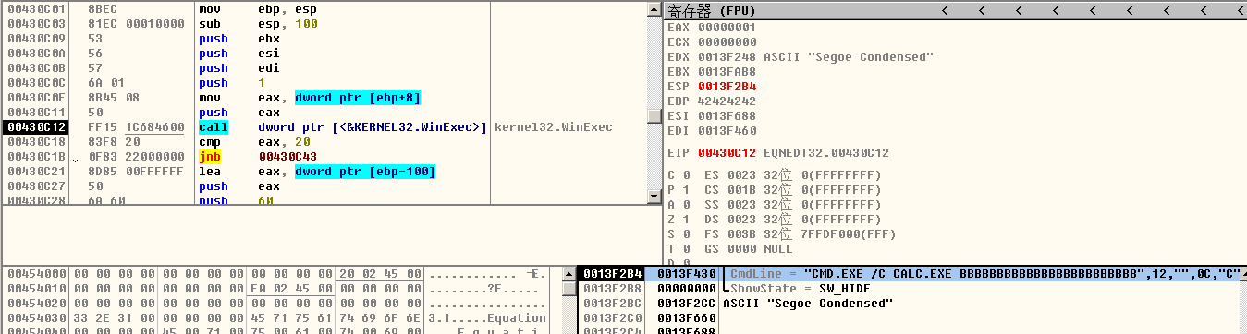Viewport: 1247px width, 334px height.
Task: Select the EIP register line EQNEDT32.00430C12
Action: (778, 152)
